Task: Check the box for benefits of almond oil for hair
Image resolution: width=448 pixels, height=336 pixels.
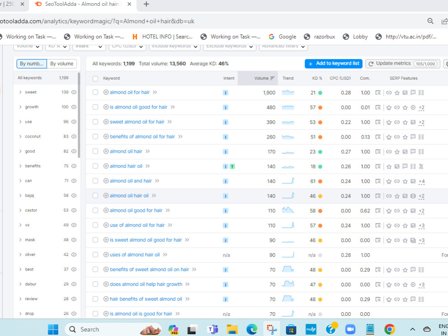Action: pos(95,137)
